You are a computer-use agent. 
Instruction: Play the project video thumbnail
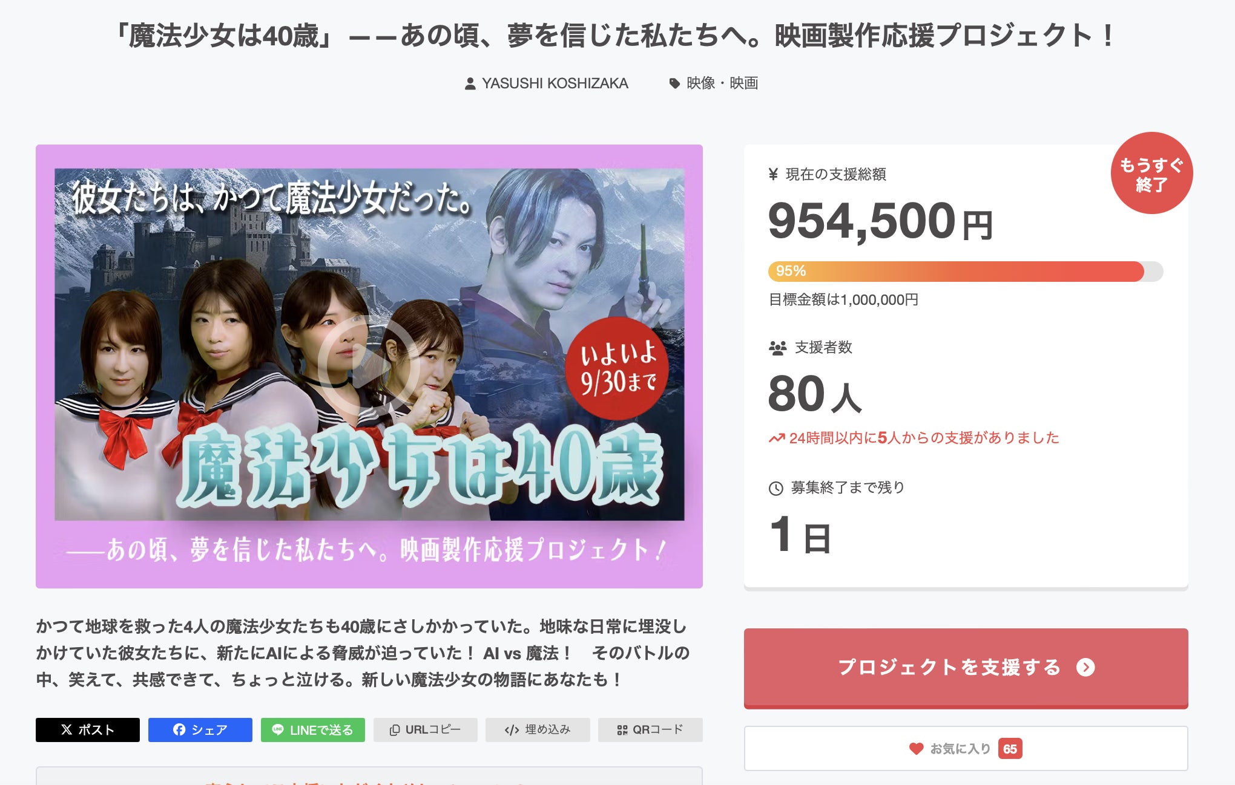pos(369,365)
